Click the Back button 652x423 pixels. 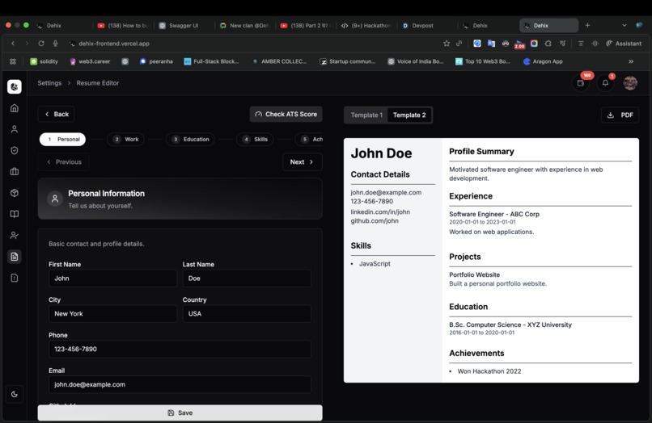coord(56,114)
